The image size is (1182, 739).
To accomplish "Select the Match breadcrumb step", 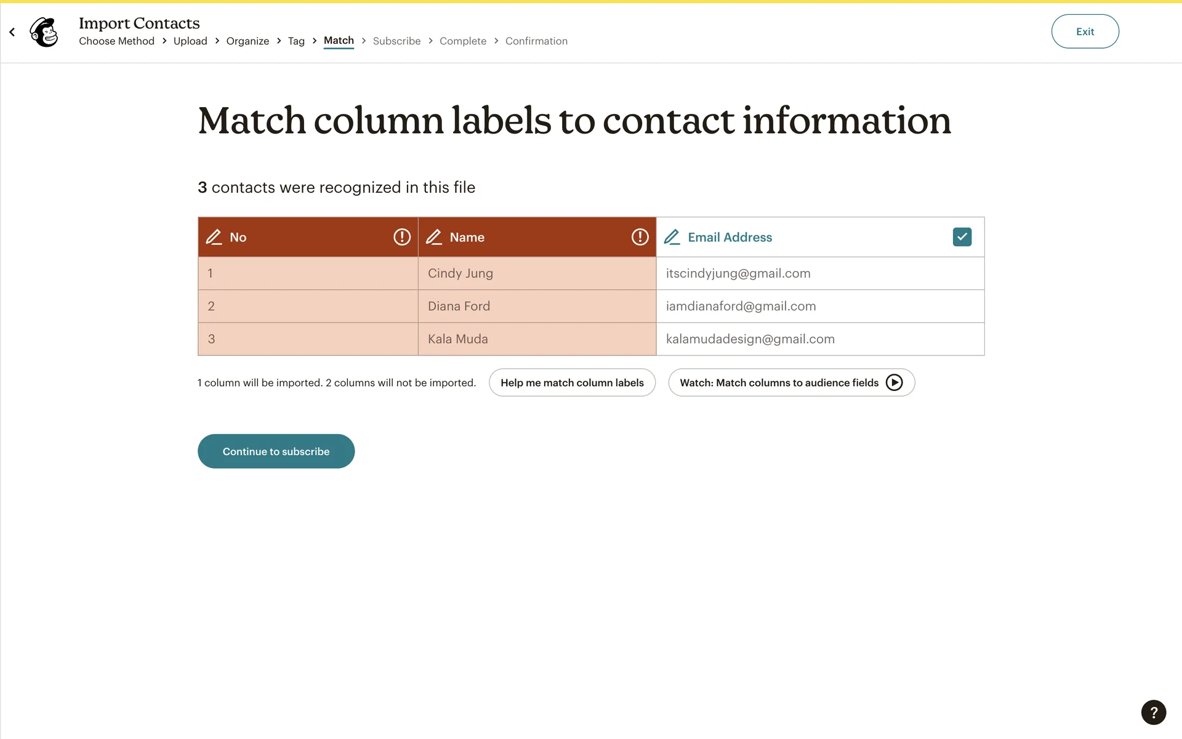I will point(339,41).
